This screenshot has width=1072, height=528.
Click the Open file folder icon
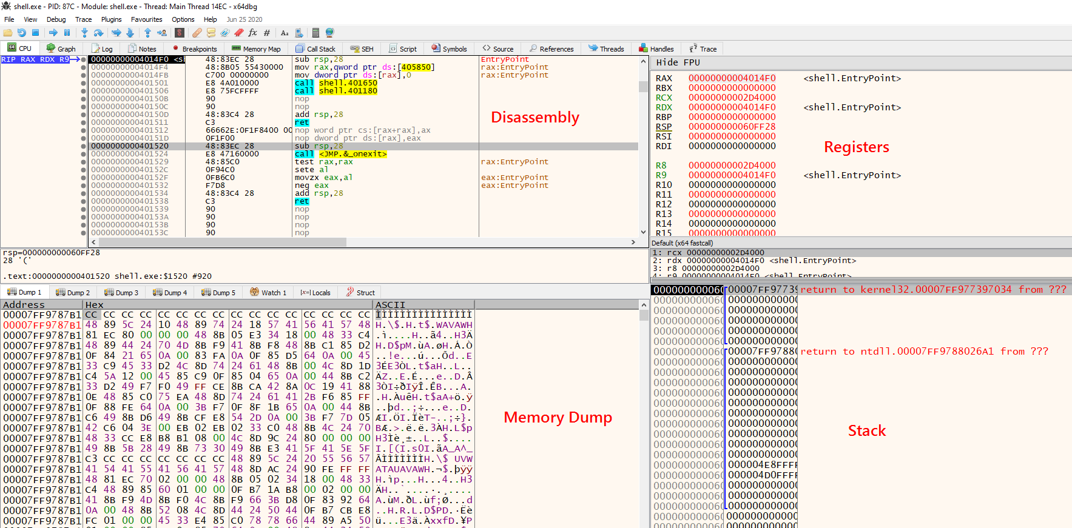tap(8, 33)
